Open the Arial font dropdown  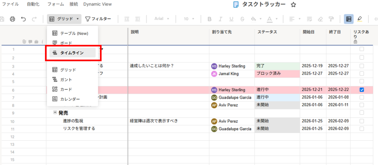click(x=162, y=19)
